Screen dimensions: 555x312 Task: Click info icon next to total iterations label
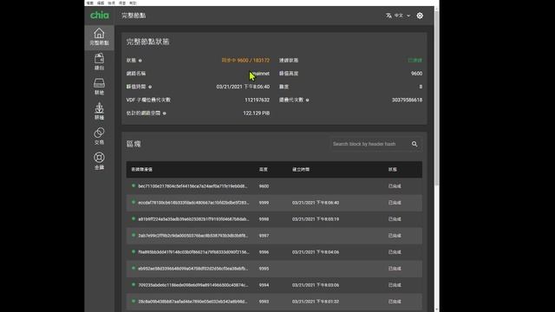[x=307, y=101]
